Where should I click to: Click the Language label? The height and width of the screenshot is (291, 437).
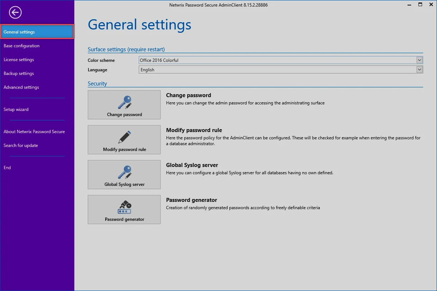click(98, 70)
